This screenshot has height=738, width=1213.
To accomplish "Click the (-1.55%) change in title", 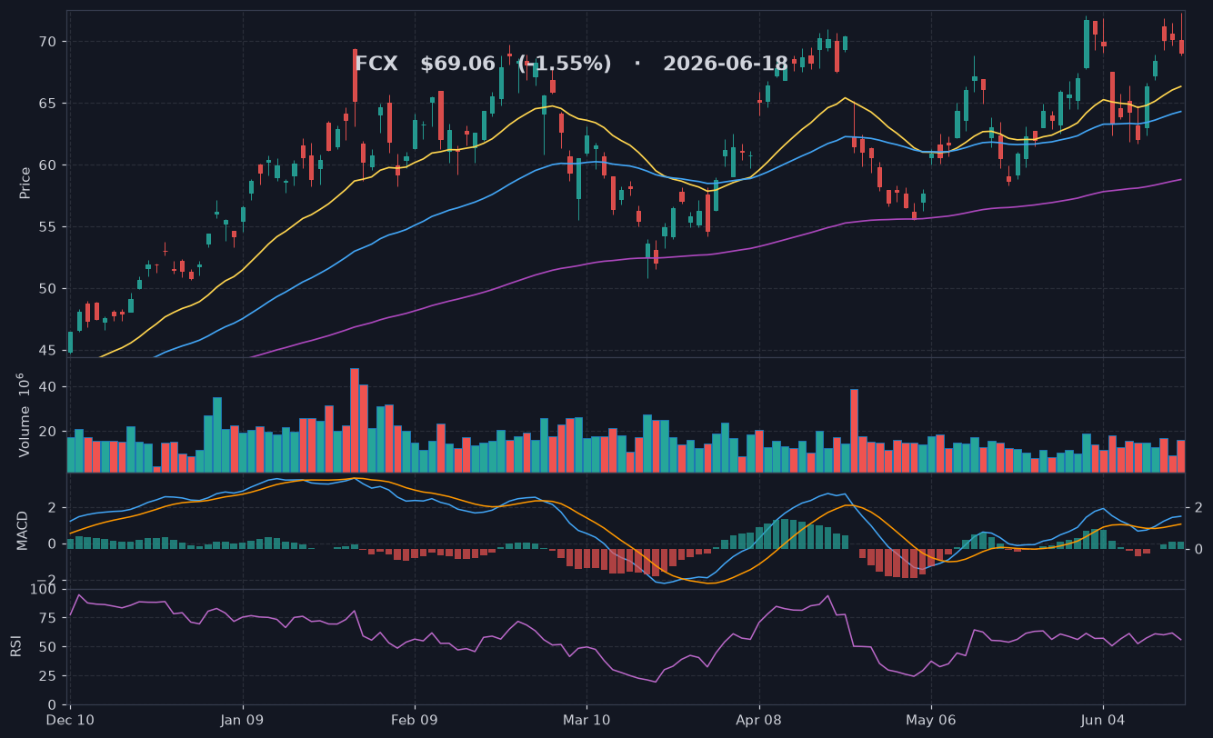I will tap(565, 64).
